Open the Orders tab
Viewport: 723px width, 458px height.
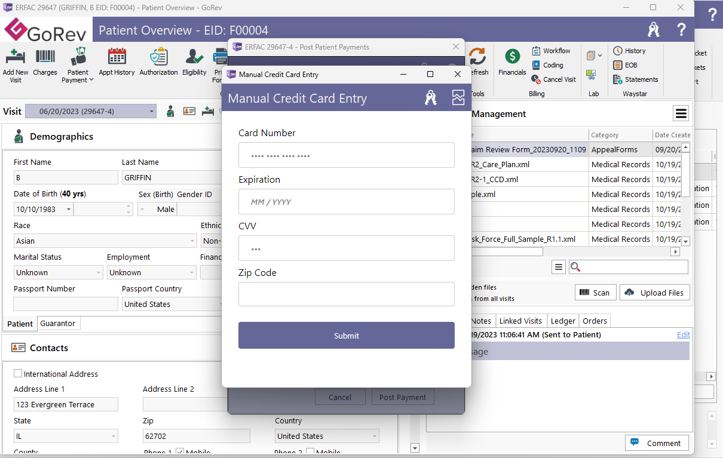click(x=595, y=321)
